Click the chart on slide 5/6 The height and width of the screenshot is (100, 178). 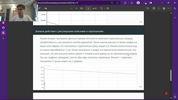pos(88,77)
